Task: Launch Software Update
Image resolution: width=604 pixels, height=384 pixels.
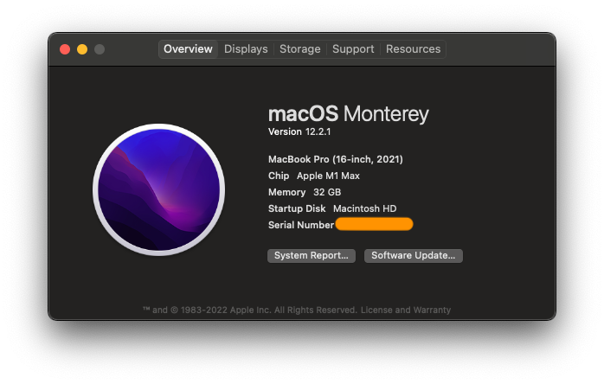Action: [414, 256]
